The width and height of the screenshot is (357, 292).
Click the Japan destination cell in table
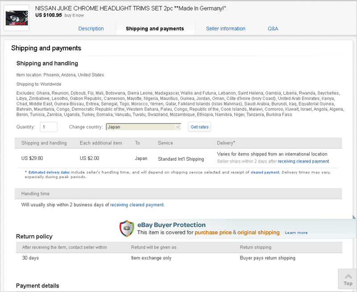[x=141, y=159]
